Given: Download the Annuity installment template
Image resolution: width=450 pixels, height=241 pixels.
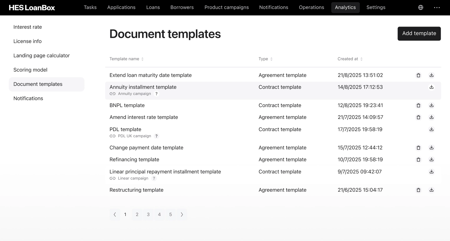Looking at the screenshot, I should (x=432, y=87).
